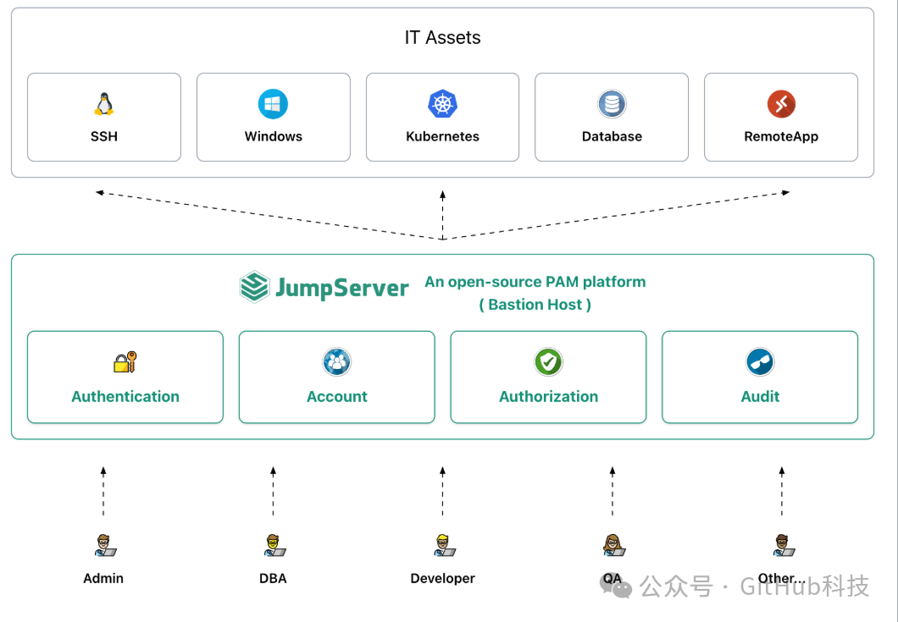898x622 pixels.
Task: Click "An open-source PAM platform" text
Action: 535,282
